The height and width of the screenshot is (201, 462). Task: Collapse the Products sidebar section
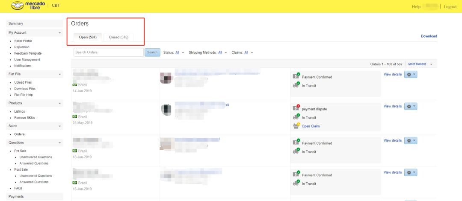pyautogui.click(x=60, y=103)
